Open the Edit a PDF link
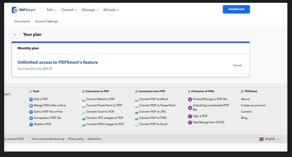The width and height of the screenshot is (292, 157). [x=41, y=99]
